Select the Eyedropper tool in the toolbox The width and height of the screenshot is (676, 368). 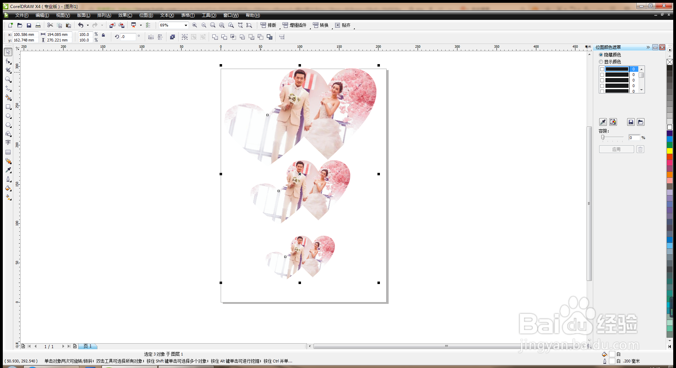pyautogui.click(x=8, y=170)
